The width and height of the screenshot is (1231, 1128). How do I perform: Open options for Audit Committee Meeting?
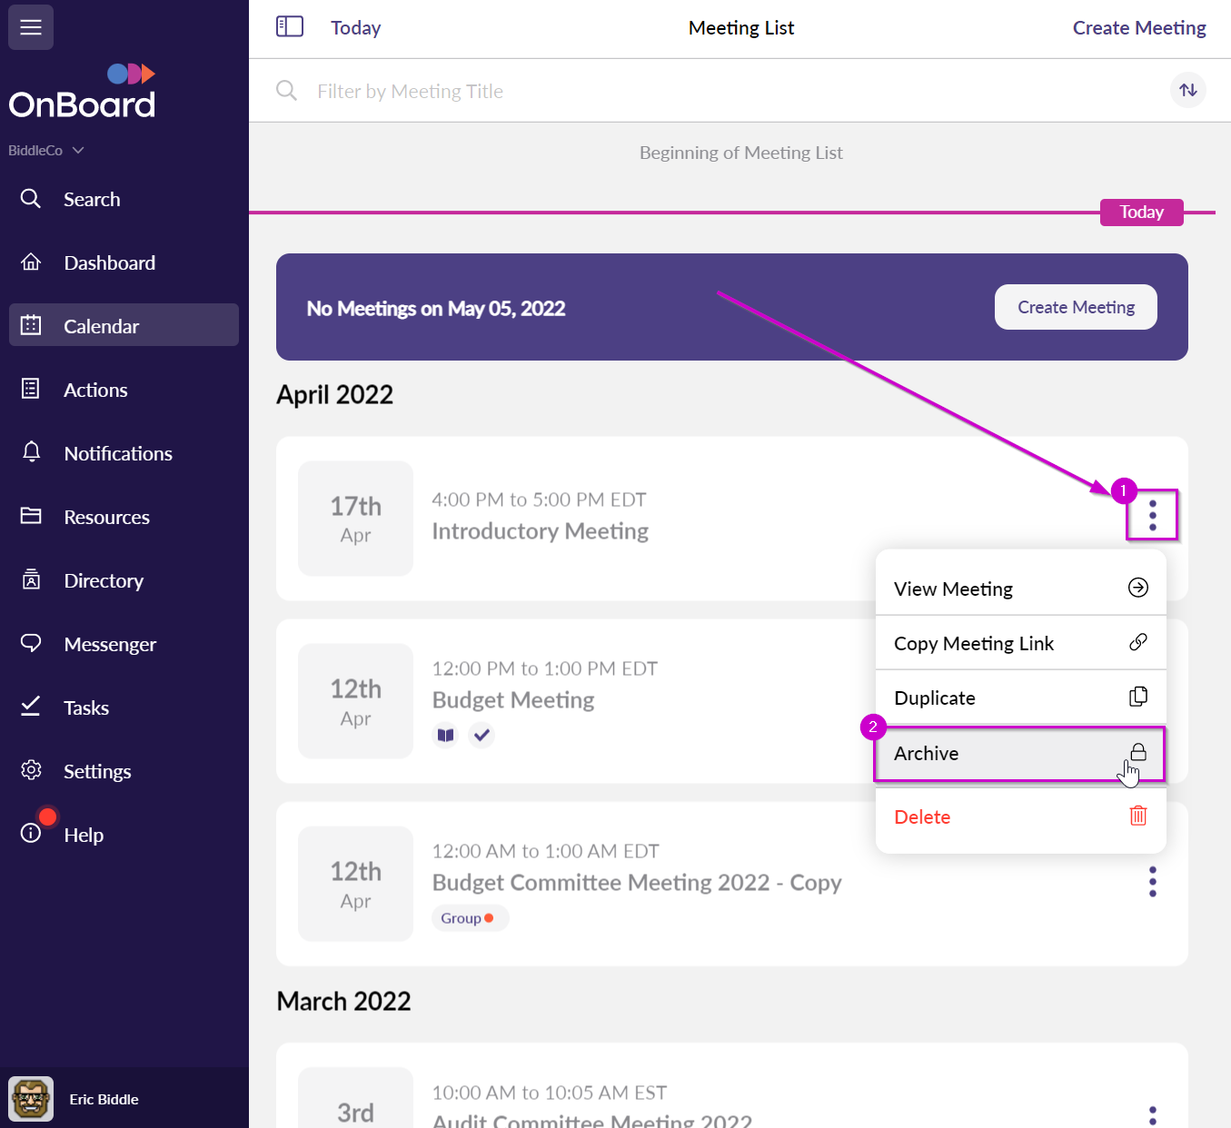click(x=1152, y=1115)
